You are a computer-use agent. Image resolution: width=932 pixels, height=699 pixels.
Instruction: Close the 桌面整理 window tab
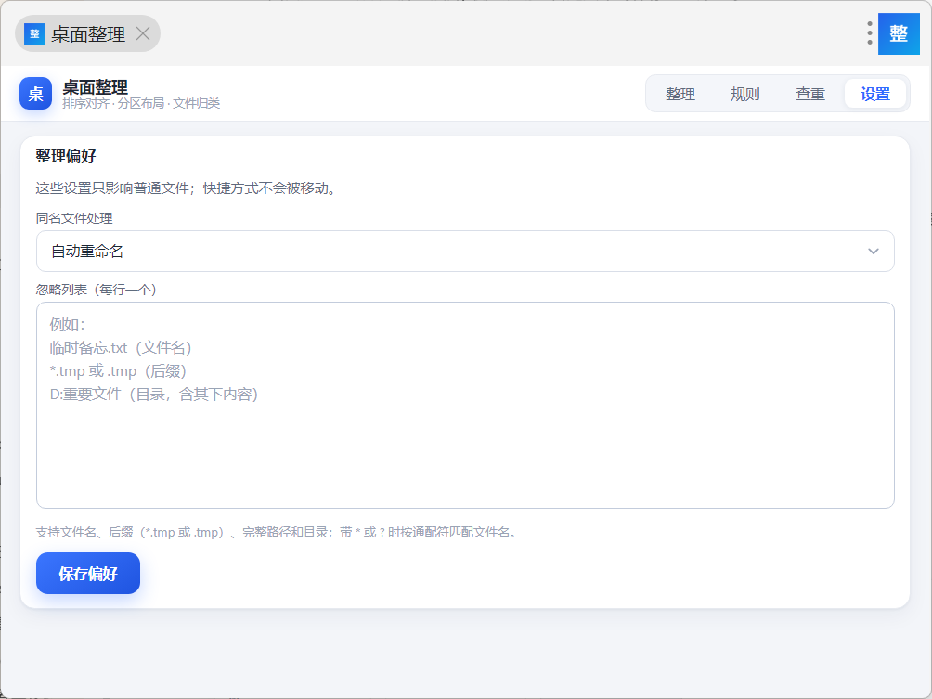[x=143, y=33]
